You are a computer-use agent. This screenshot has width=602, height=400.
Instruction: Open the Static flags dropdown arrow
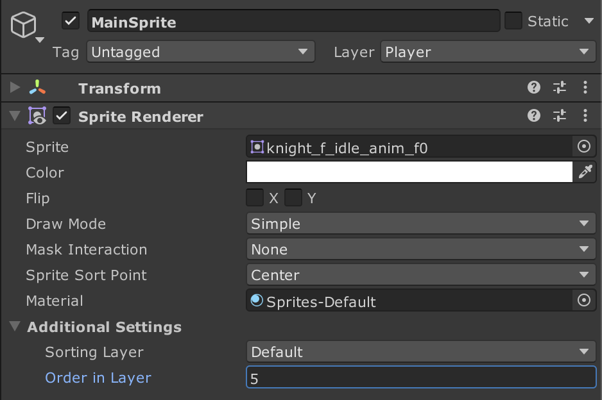pyautogui.click(x=589, y=21)
